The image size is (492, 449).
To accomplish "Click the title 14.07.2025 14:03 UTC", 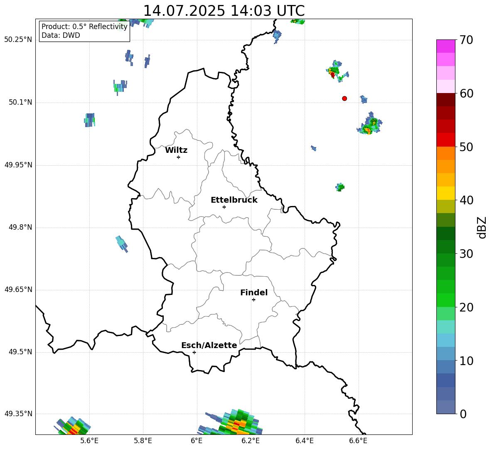I will [224, 11].
